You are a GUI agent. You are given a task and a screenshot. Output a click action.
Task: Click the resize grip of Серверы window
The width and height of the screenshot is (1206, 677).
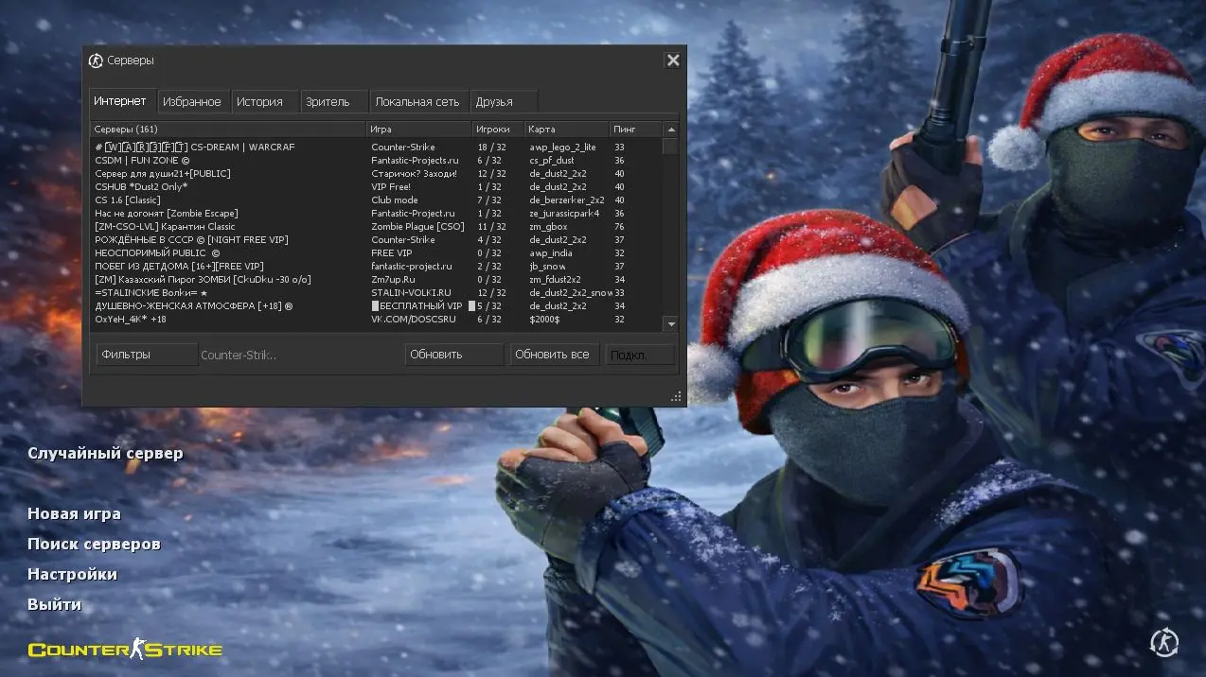pos(676,396)
